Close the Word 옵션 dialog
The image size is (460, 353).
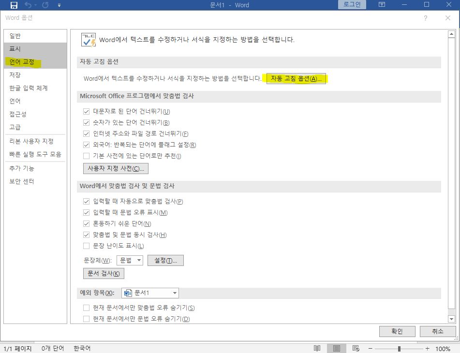point(448,18)
